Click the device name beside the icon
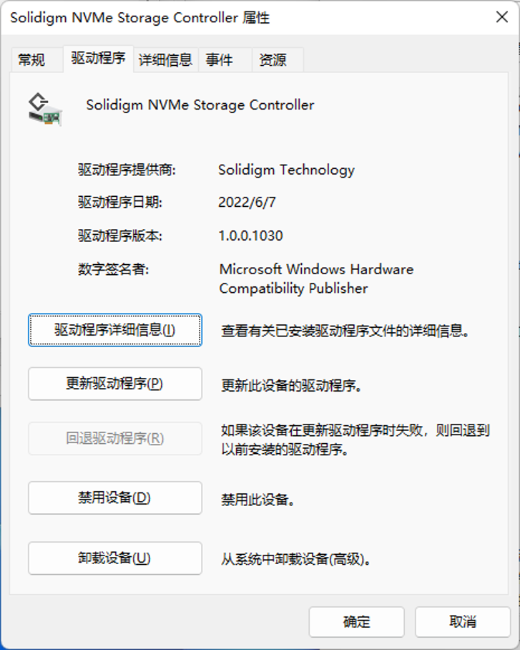Screen dimensions: 520x650 [200, 105]
